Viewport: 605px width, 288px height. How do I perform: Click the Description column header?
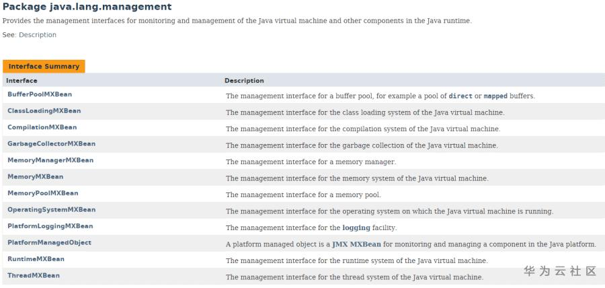244,81
